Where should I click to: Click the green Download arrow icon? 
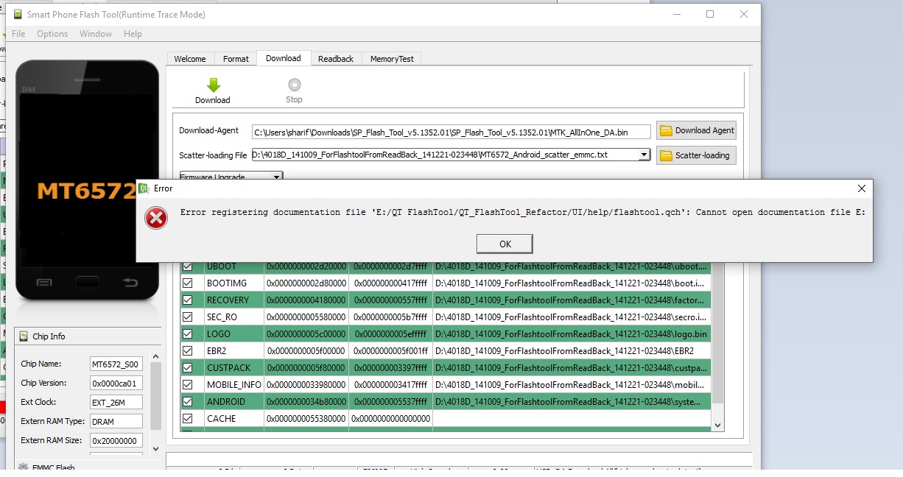213,85
